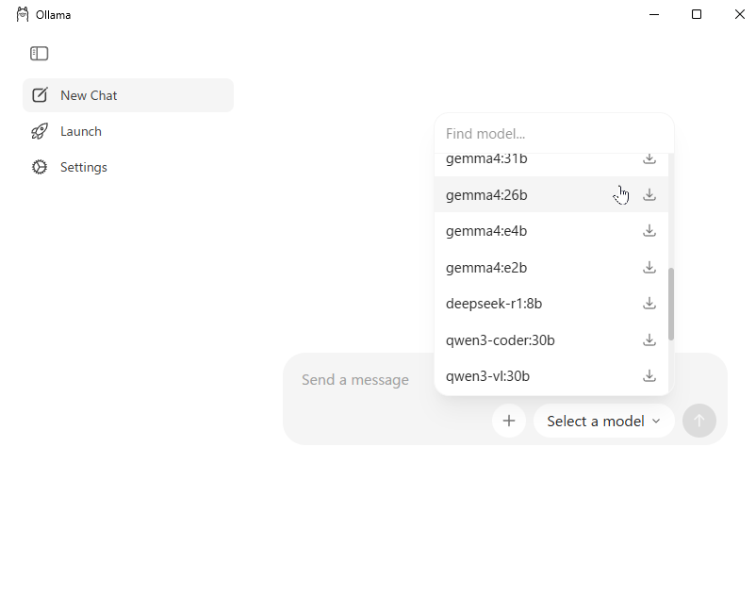The width and height of the screenshot is (756, 596).
Task: Click download icon for gemma4:e4b
Action: (x=649, y=231)
